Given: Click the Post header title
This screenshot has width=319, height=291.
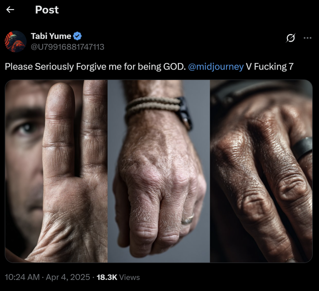Looking at the screenshot, I should click(x=47, y=10).
